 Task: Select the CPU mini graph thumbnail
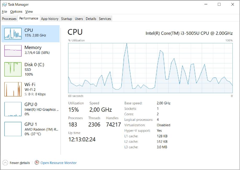tap(13, 33)
